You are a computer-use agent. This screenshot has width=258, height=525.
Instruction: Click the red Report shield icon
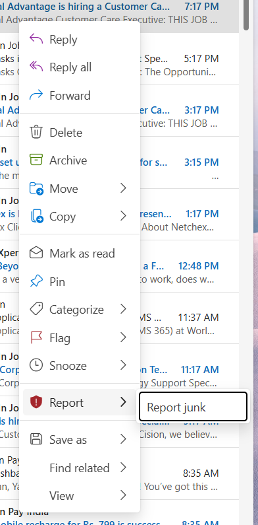[x=36, y=402]
